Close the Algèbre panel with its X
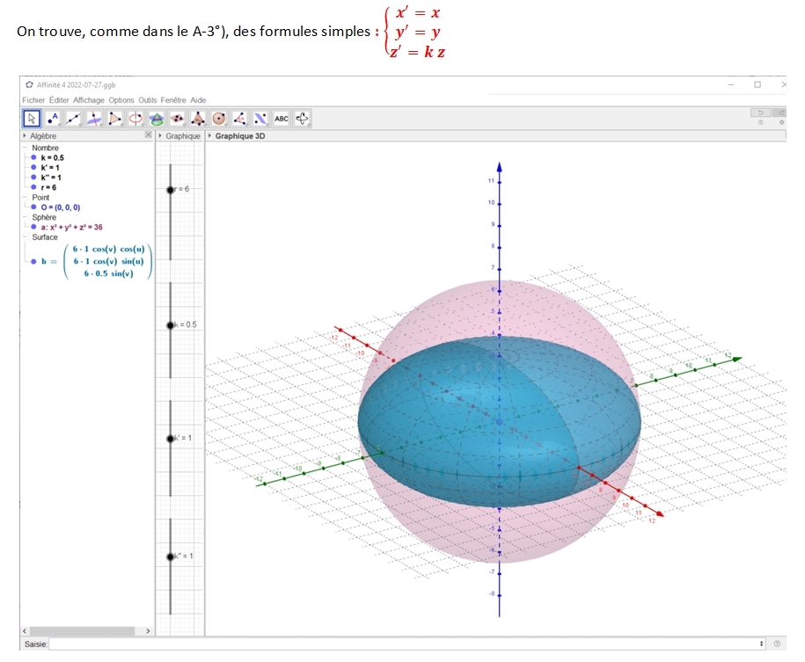Image resolution: width=805 pixels, height=662 pixels. (x=149, y=135)
